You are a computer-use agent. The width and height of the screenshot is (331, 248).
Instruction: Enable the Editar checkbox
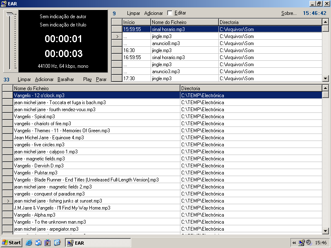tap(170, 13)
